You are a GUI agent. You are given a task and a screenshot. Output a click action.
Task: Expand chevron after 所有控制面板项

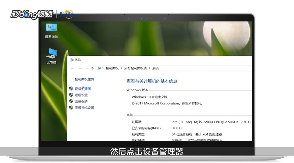150,68
